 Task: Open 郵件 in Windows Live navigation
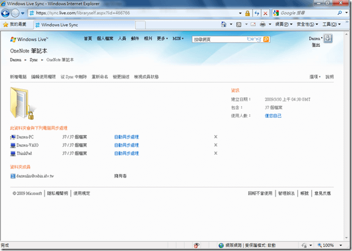coord(135,39)
